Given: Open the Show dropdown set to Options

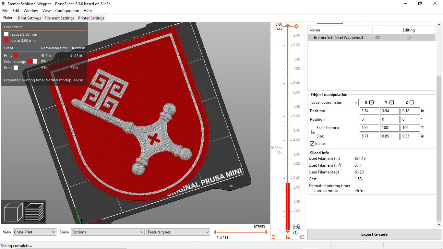Looking at the screenshot, I should [107, 232].
